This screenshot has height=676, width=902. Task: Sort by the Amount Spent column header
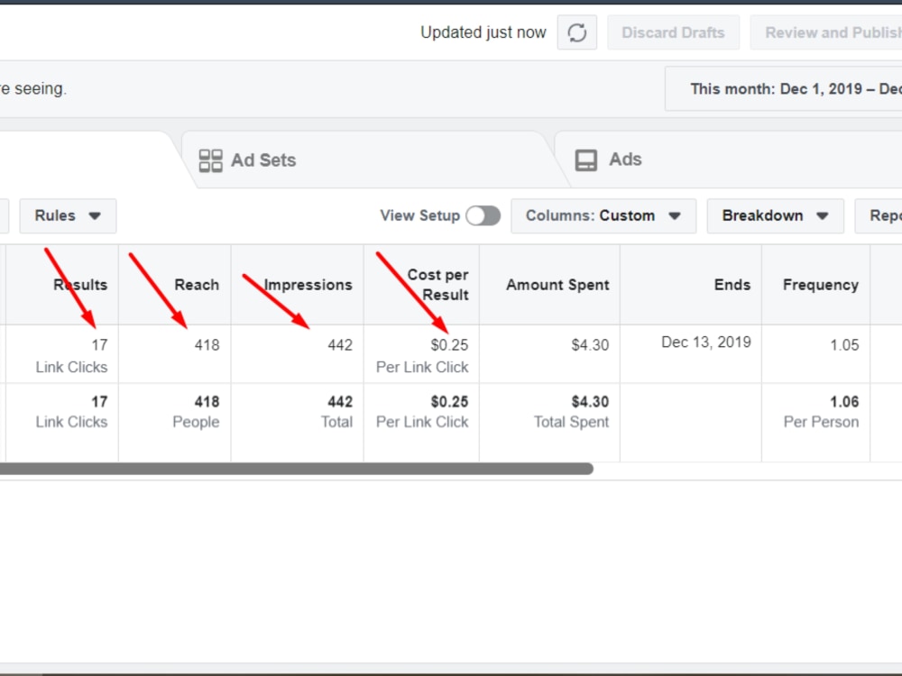(x=550, y=285)
